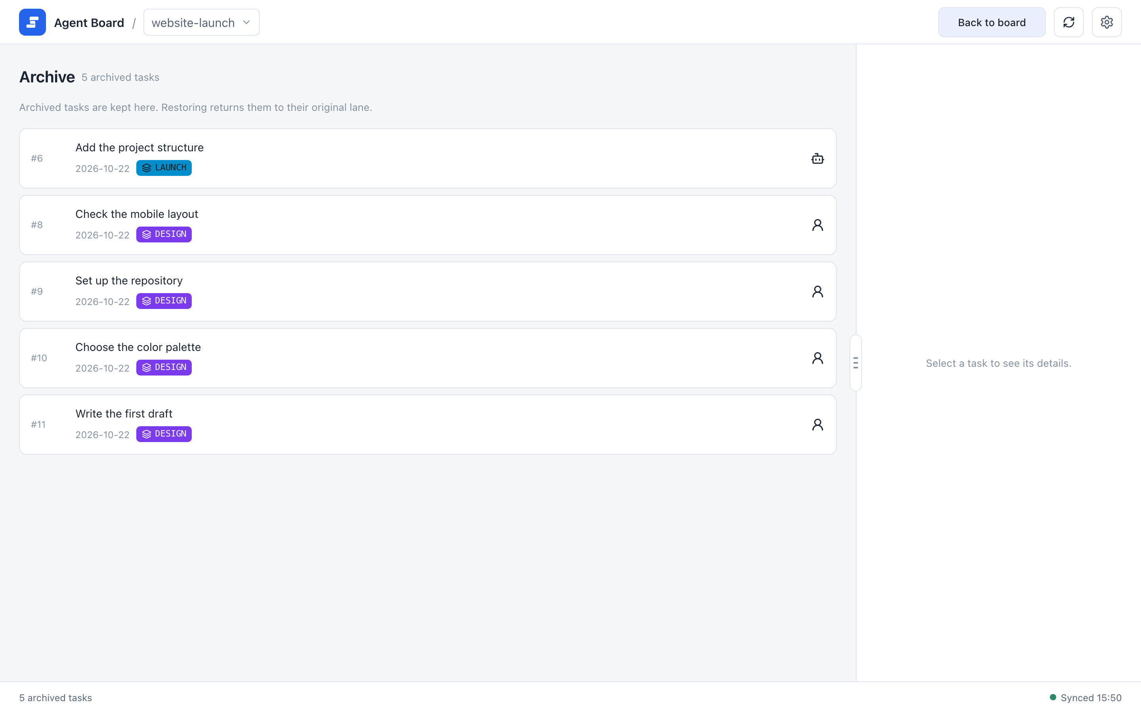Click the refresh sync icon
The height and width of the screenshot is (713, 1141).
(x=1068, y=22)
